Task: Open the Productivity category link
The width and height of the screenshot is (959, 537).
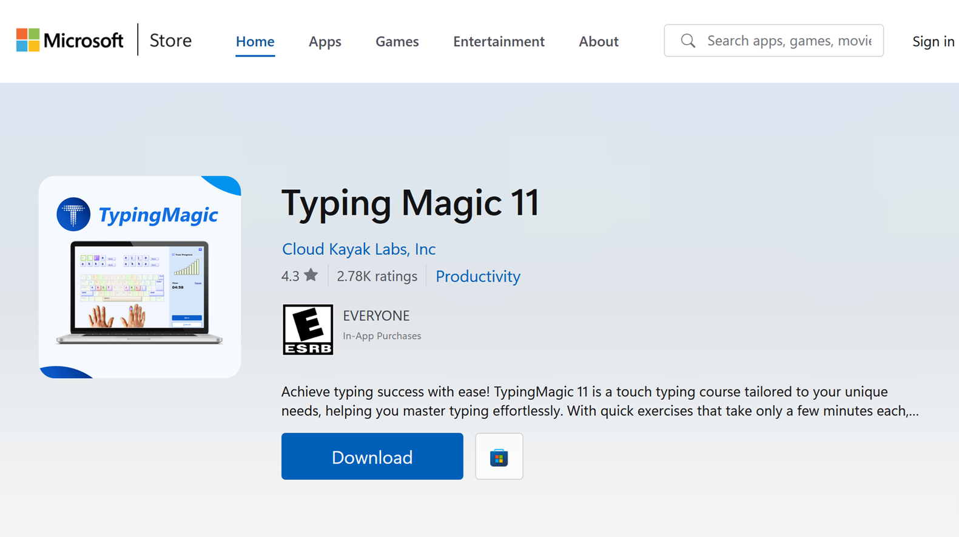Action: [478, 276]
